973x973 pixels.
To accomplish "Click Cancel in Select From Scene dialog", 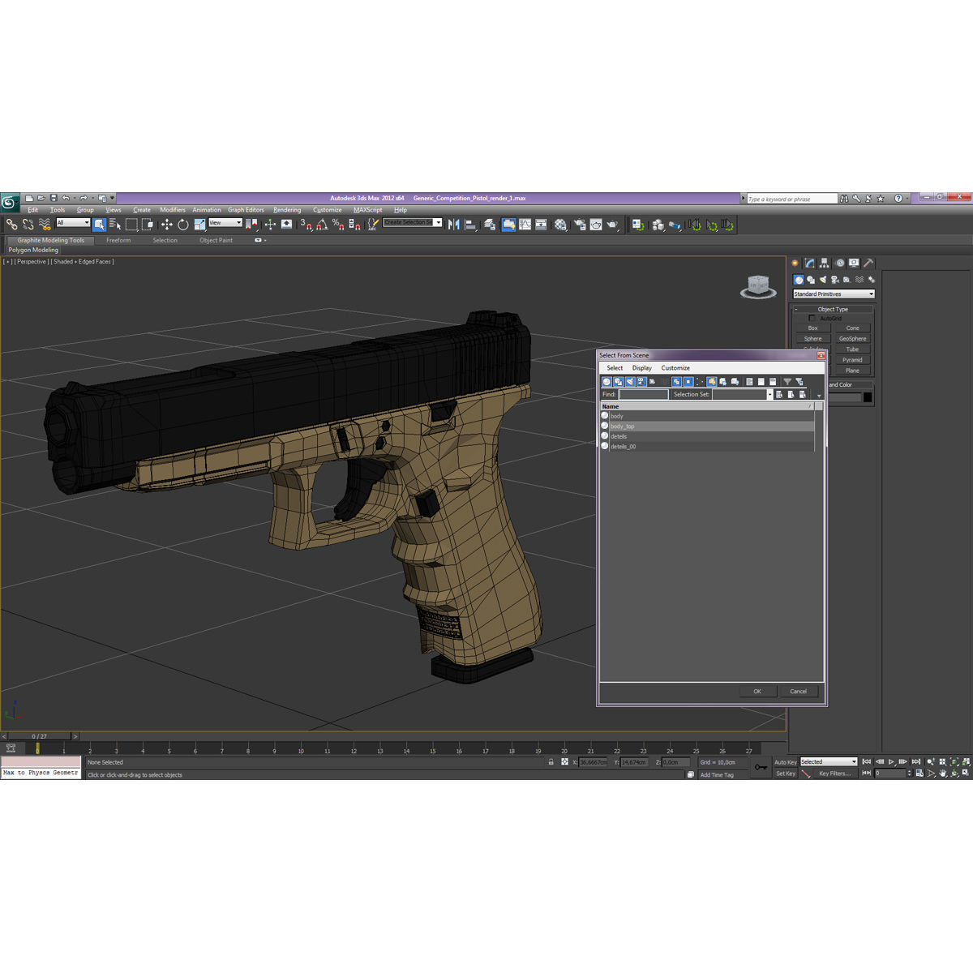I will [x=799, y=692].
